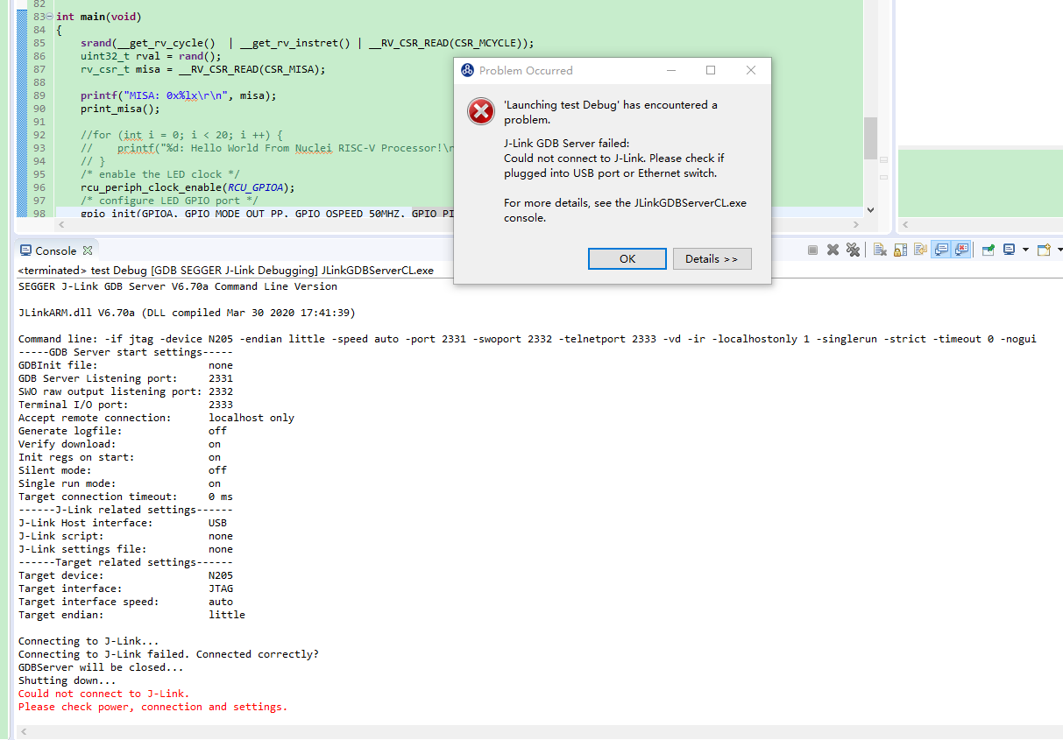Click the "Verify download: on" line
Viewport: 1063px width, 740px height.
(119, 444)
